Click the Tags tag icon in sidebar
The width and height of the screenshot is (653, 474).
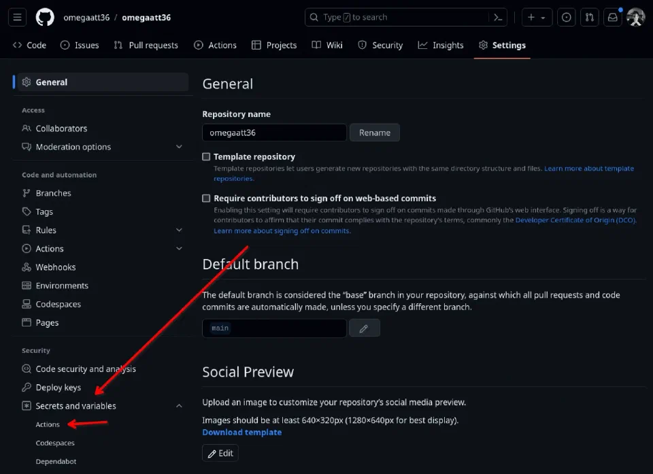click(27, 211)
